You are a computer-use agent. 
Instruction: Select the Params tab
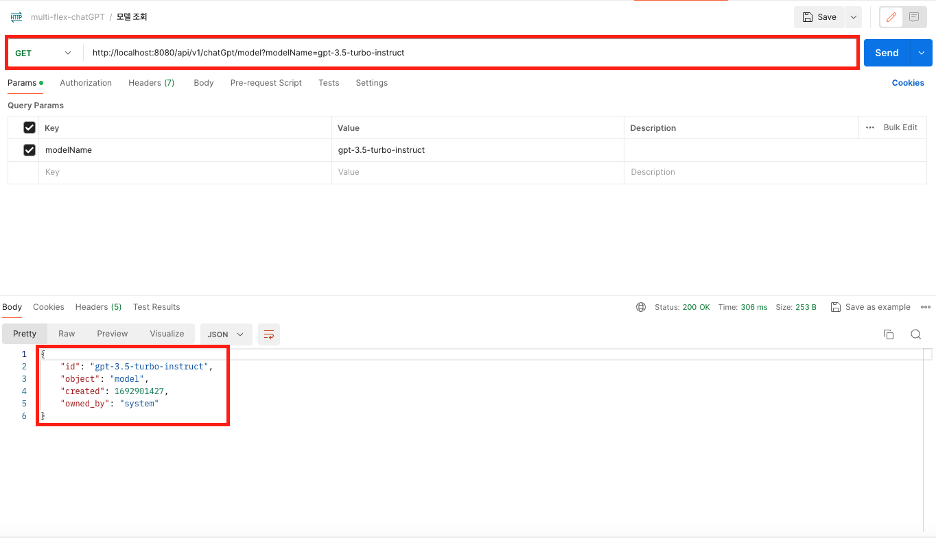(25, 83)
